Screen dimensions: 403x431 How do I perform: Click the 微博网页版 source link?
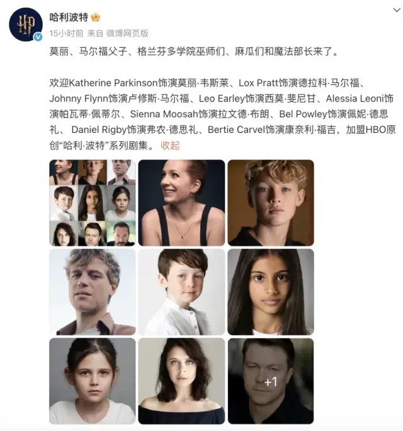tap(127, 33)
